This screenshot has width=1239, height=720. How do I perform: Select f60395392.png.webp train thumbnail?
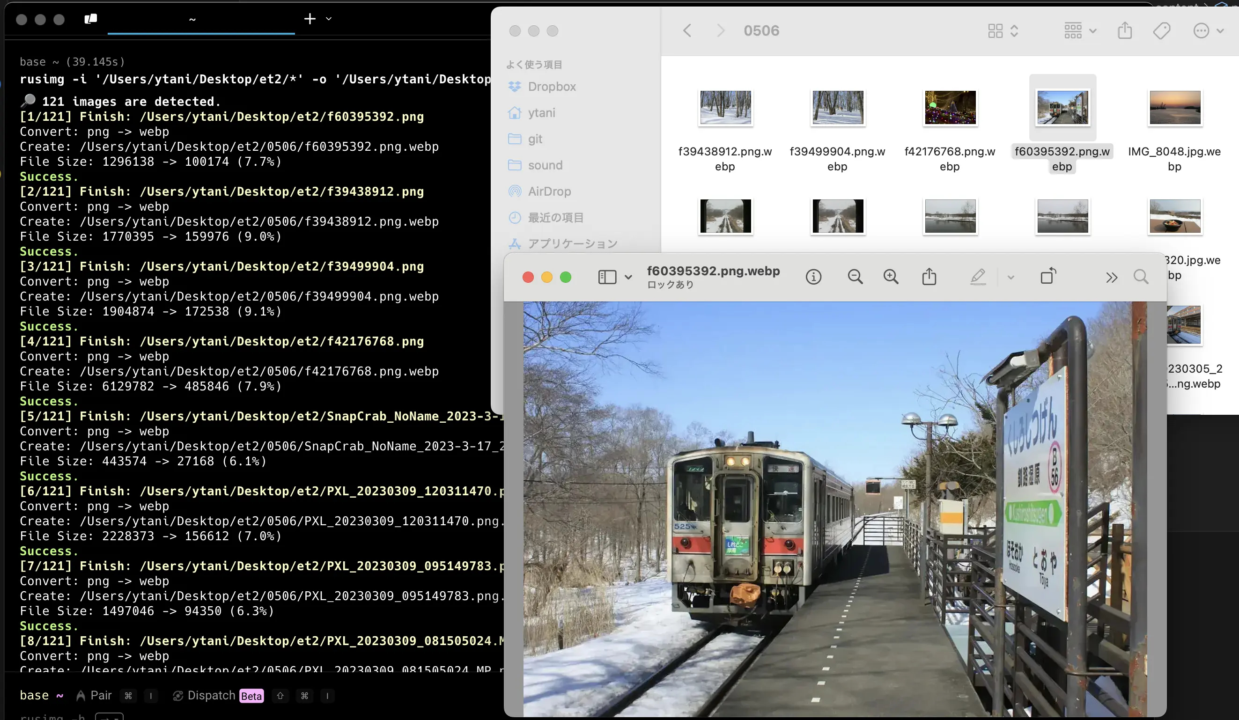pos(1062,107)
